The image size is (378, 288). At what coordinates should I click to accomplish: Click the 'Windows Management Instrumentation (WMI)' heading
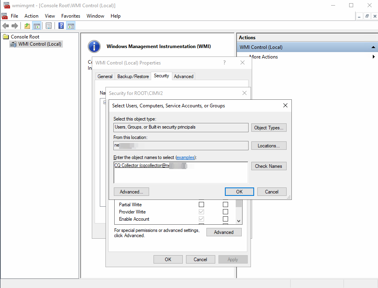tap(159, 46)
